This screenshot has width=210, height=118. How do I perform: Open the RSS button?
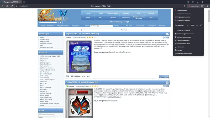click(x=138, y=13)
